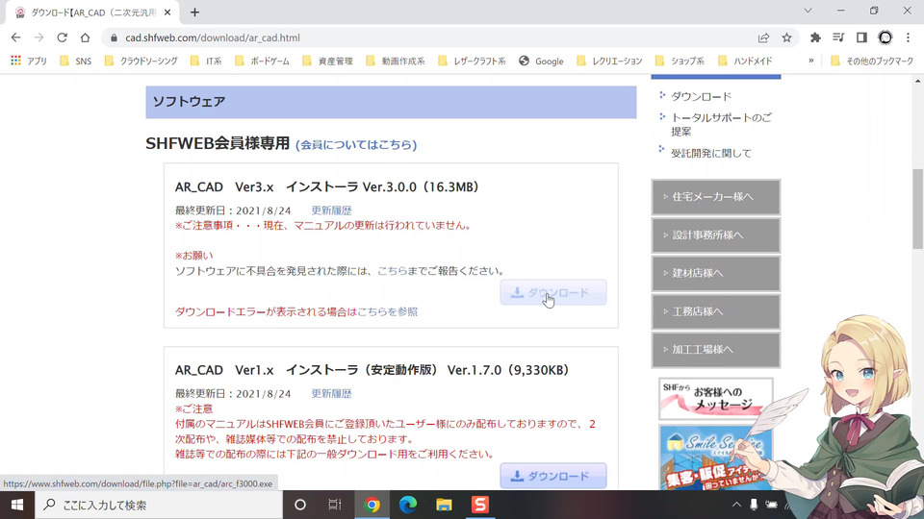Open 会員についてはこちら link
The image size is (924, 519).
(356, 145)
